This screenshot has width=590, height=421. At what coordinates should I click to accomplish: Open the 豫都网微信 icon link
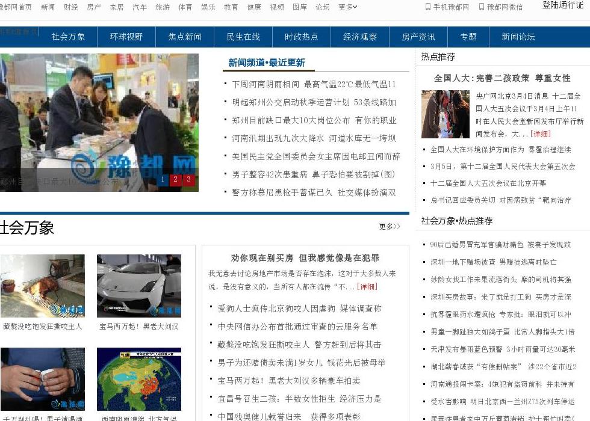tap(501, 7)
